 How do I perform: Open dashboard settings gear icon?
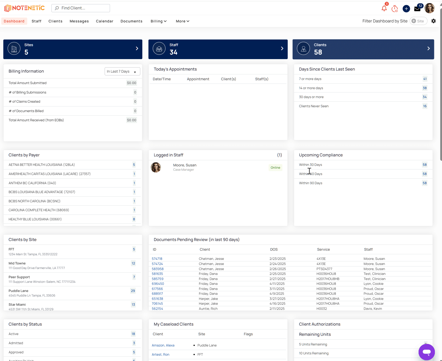click(x=433, y=21)
